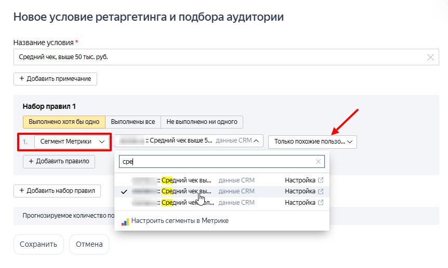Click the Metrika logo icon in dropdown footer
The height and width of the screenshot is (268, 448).
(x=125, y=221)
